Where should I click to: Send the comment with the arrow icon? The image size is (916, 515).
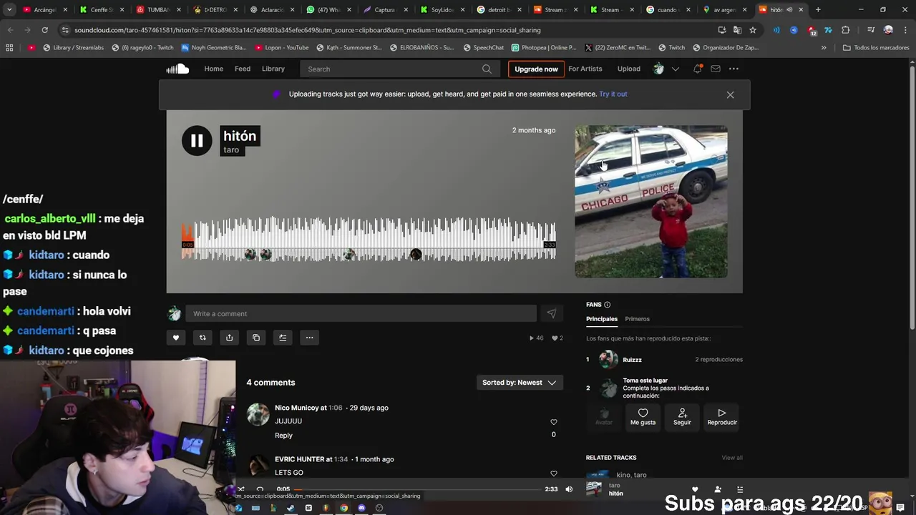551,313
